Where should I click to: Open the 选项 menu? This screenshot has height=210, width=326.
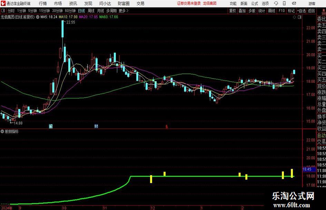tap(265, 3)
